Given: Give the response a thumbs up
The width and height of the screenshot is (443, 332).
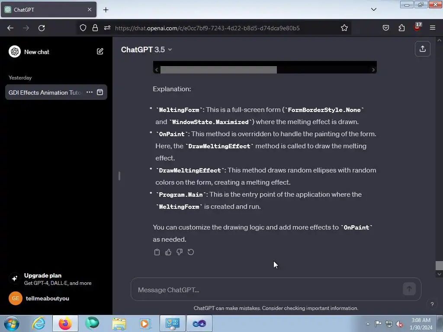Looking at the screenshot, I should point(168,252).
